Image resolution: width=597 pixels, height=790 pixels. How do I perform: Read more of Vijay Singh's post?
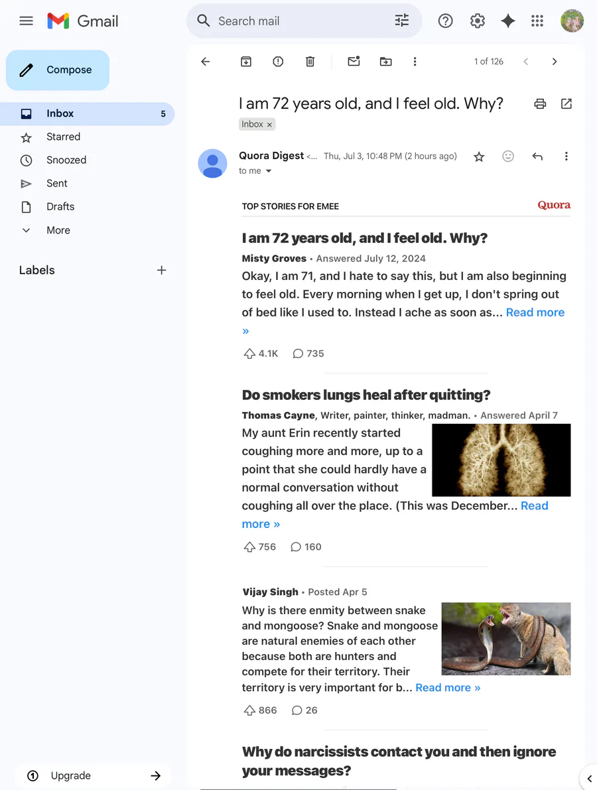tap(448, 688)
